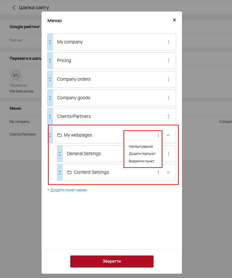Open three-dot menu for Company goods
Image resolution: width=232 pixels, height=278 pixels.
(168, 98)
